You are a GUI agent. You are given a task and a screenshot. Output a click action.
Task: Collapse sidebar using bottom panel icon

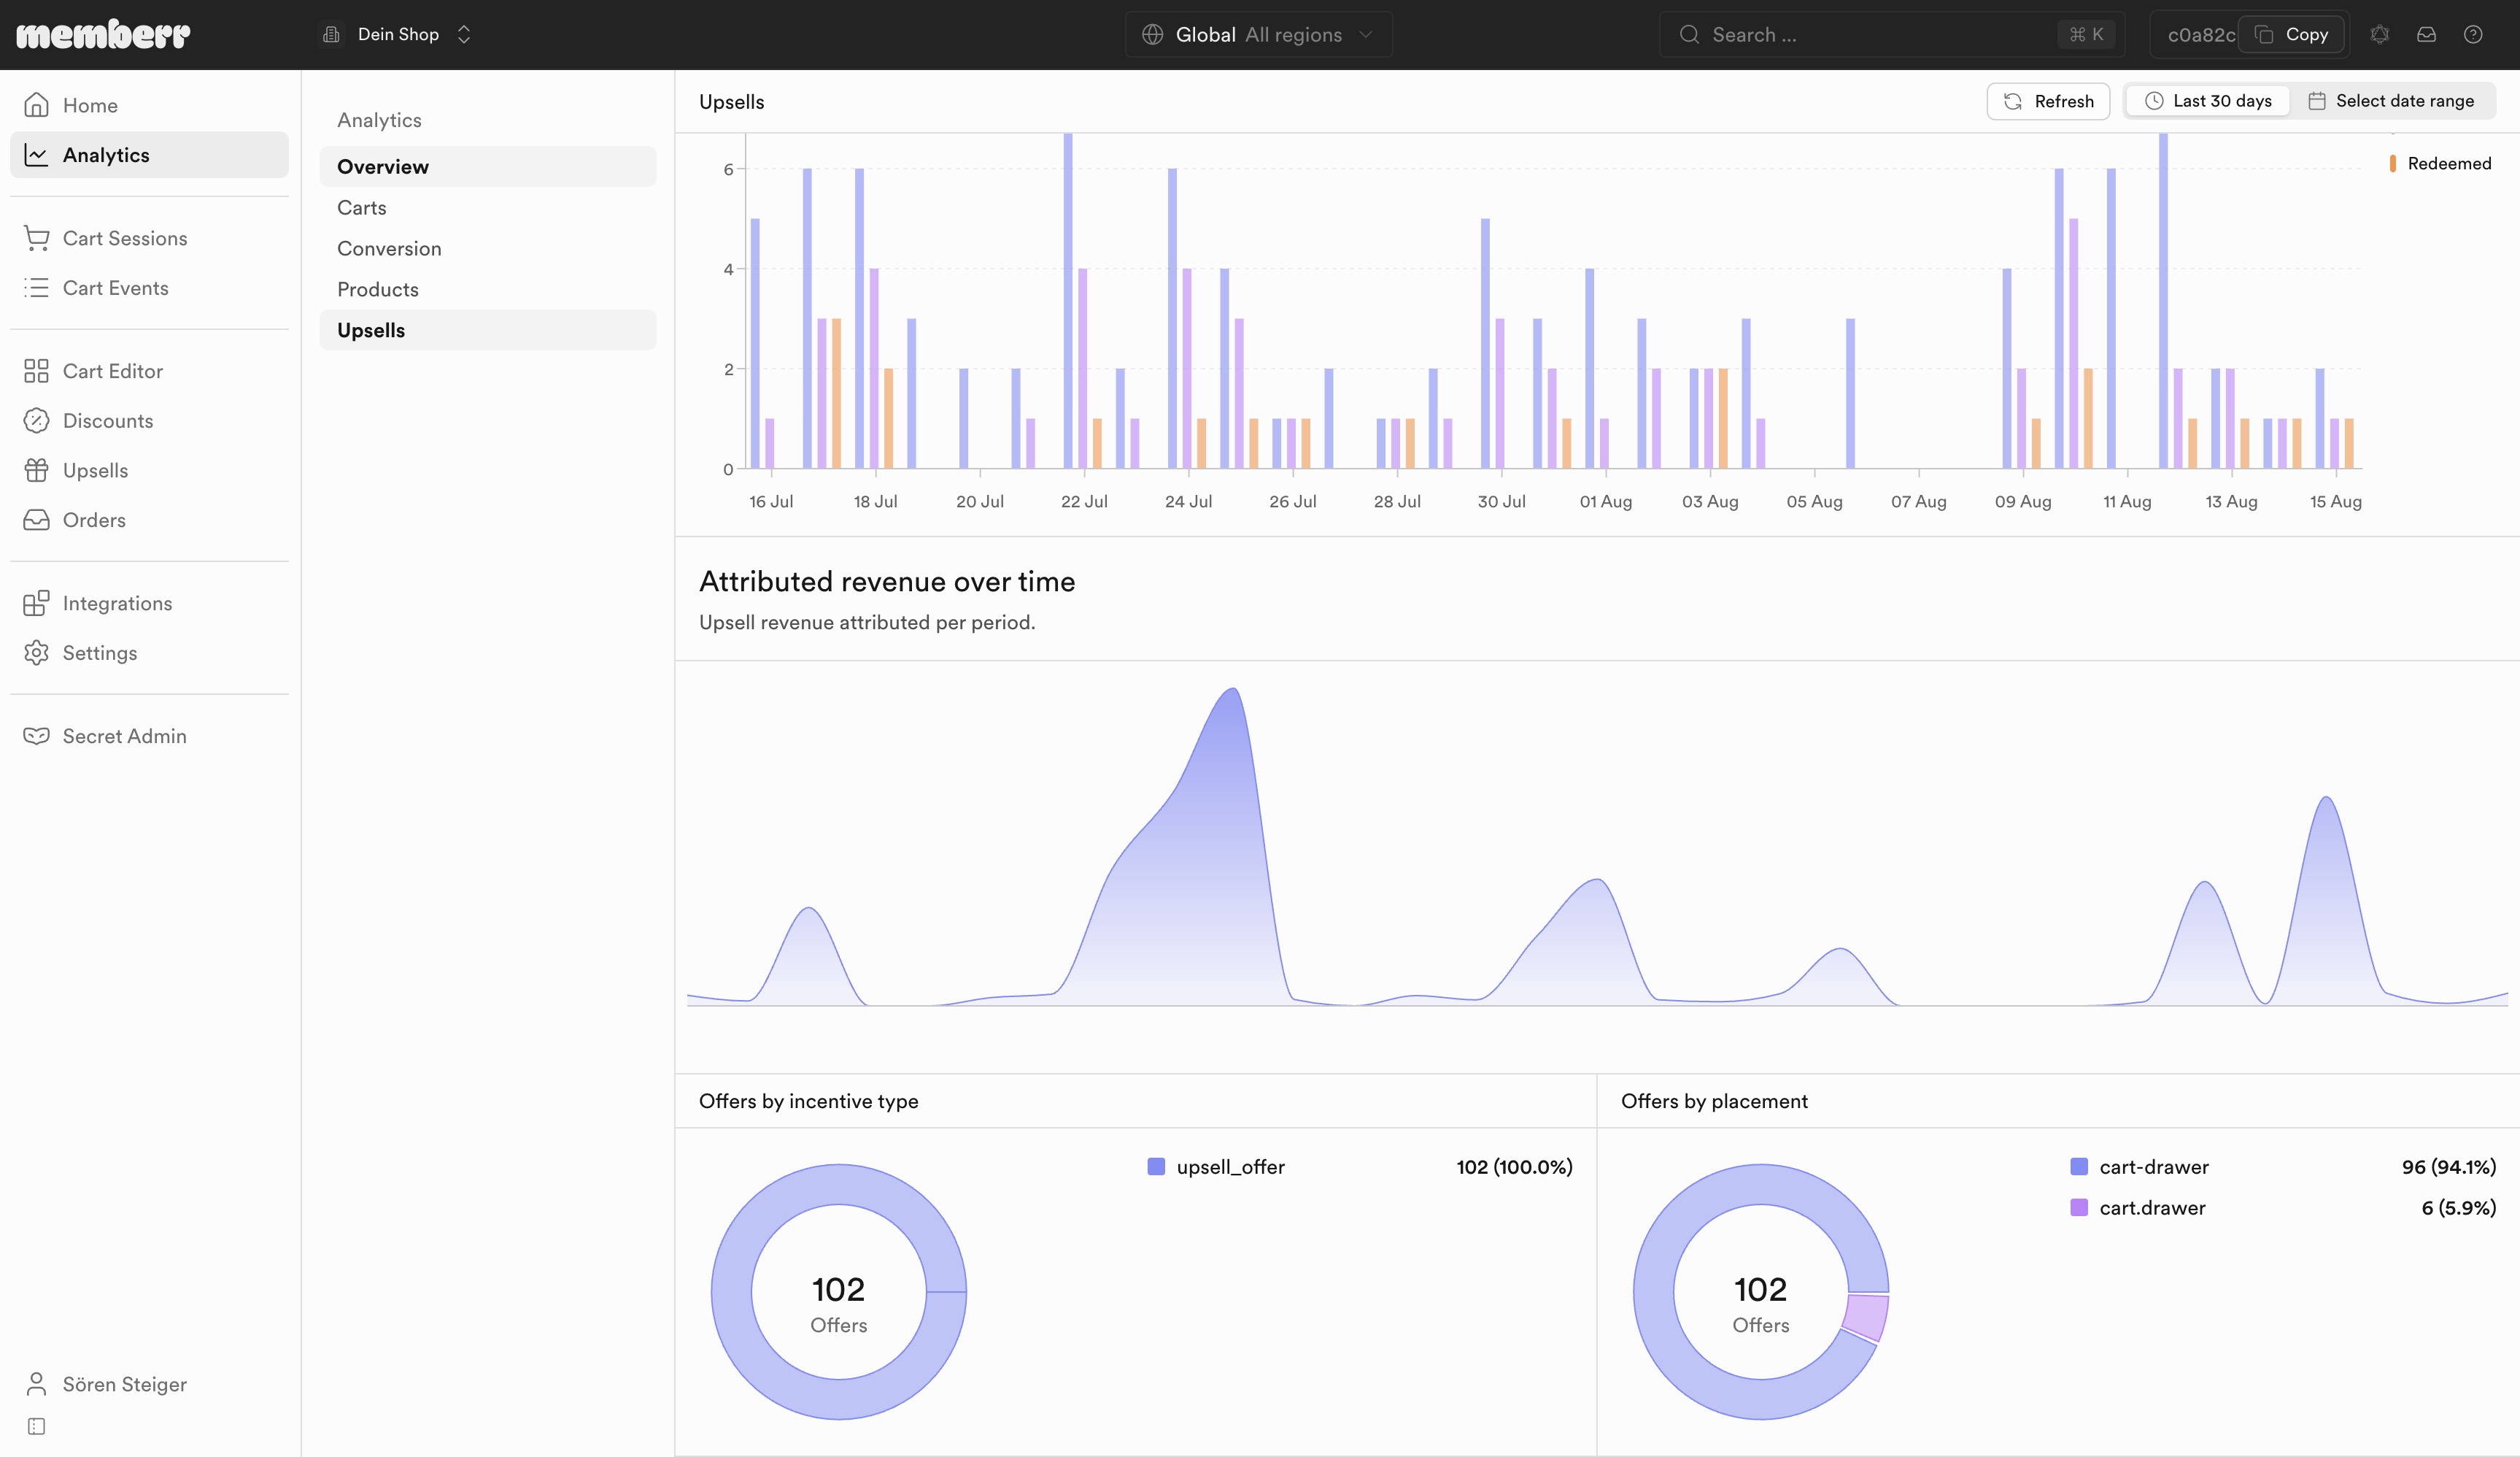click(37, 1426)
